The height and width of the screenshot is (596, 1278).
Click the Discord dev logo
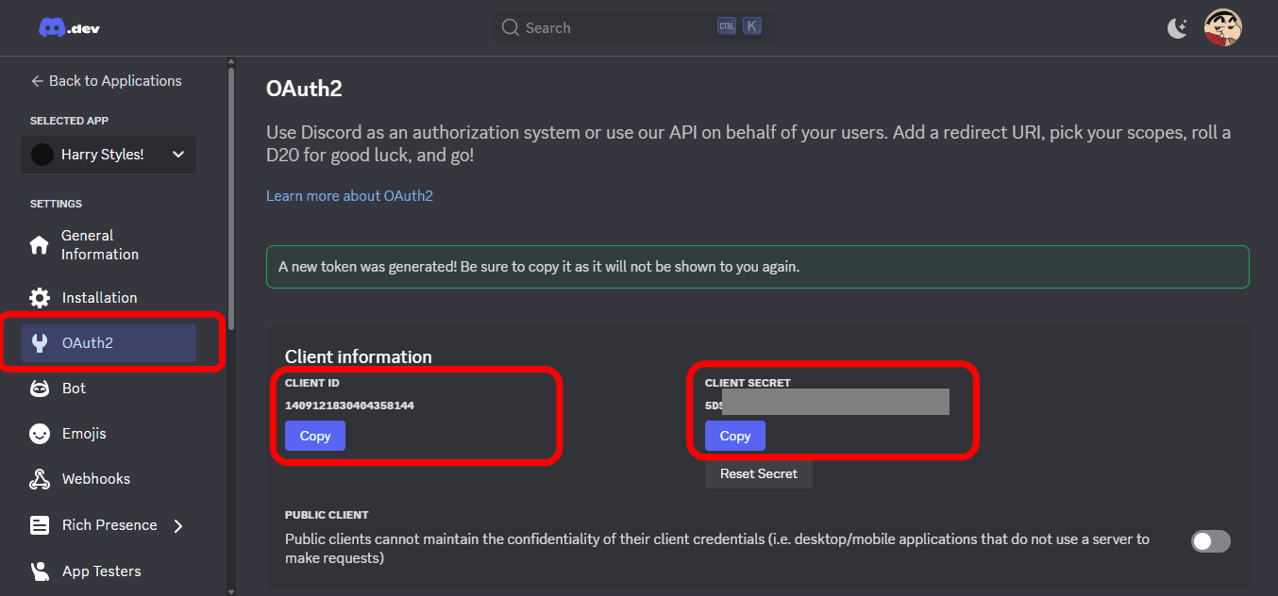pos(69,28)
